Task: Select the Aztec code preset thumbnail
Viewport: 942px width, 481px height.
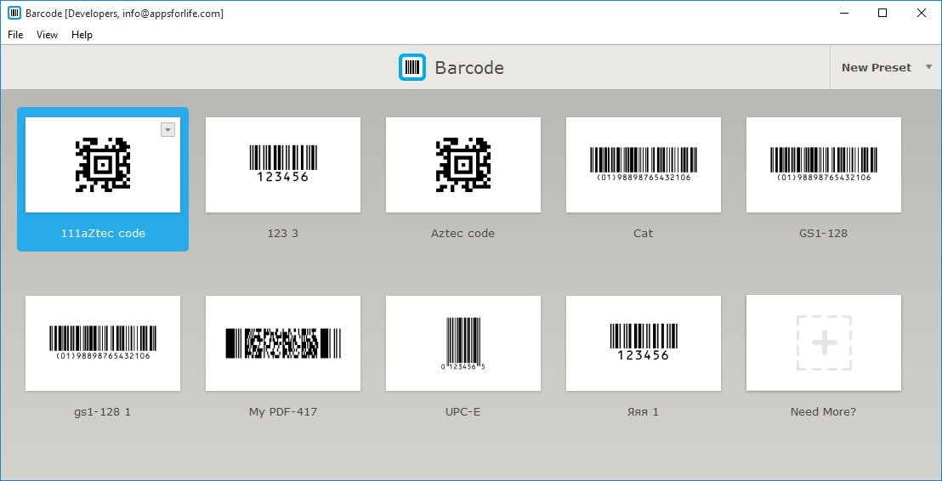Action: pyautogui.click(x=463, y=165)
